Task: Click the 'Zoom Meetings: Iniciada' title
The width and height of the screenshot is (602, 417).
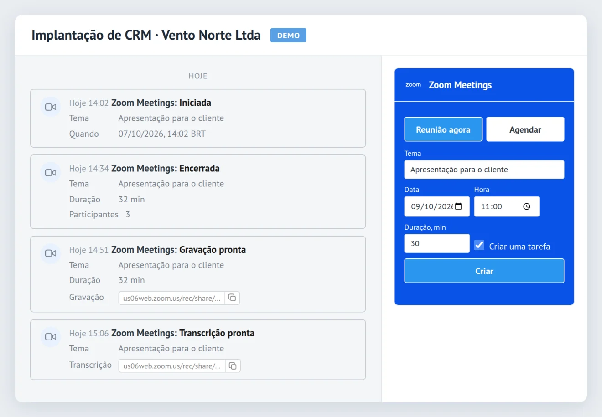Action: (161, 103)
